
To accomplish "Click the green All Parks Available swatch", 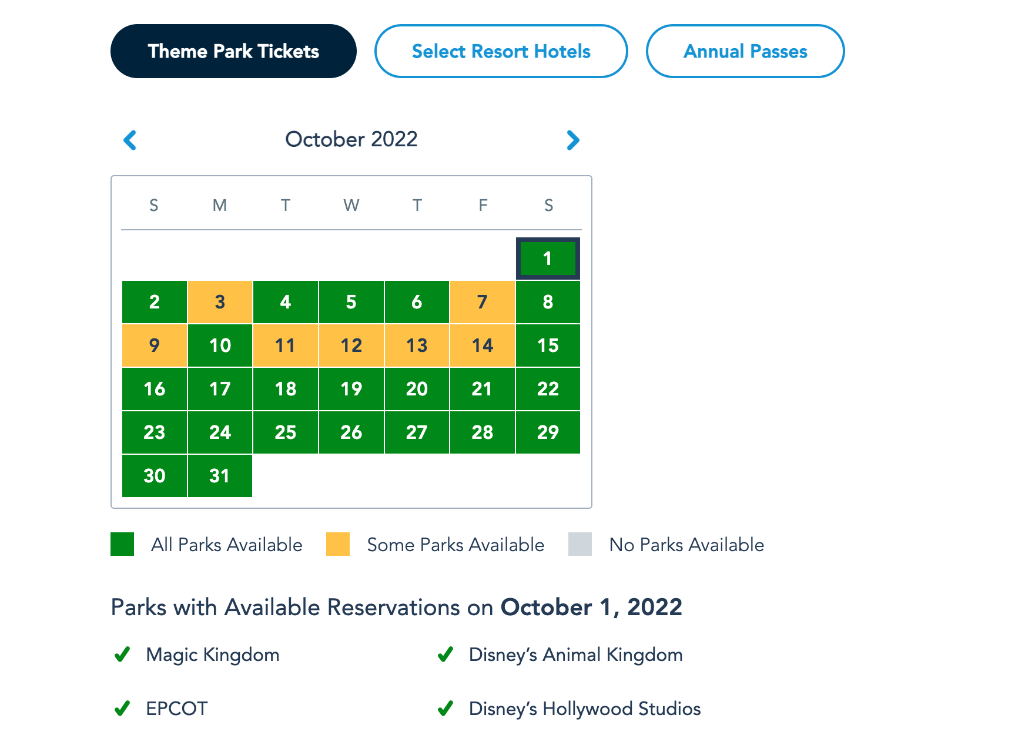I will 122,544.
